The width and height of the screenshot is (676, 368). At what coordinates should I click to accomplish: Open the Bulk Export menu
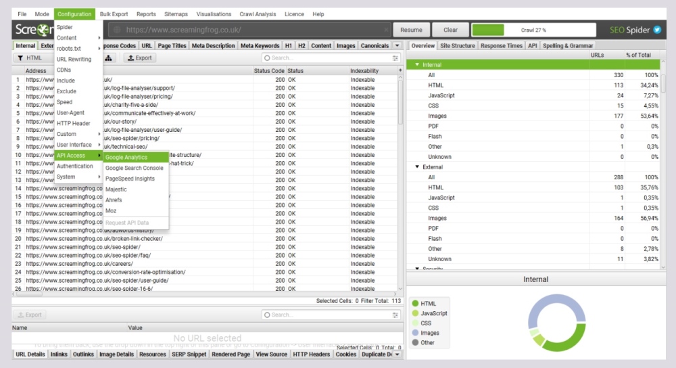pyautogui.click(x=114, y=14)
